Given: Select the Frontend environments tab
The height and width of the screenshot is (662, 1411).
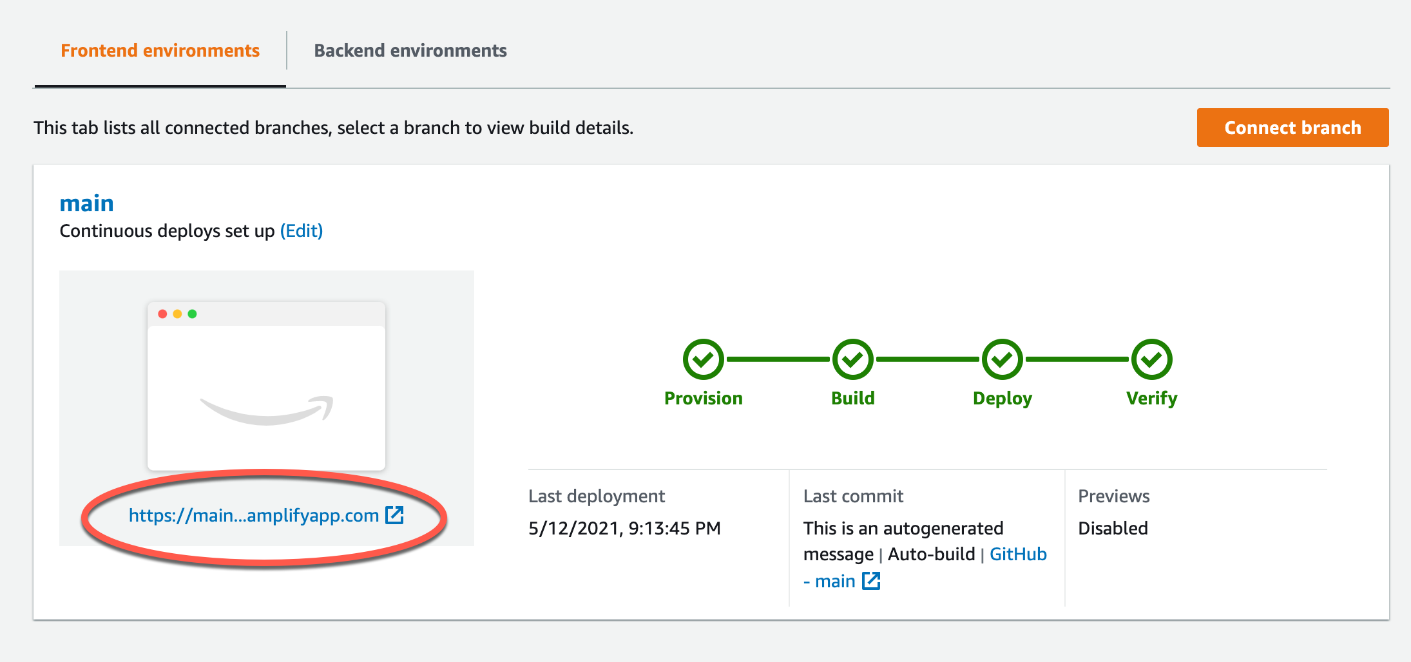Looking at the screenshot, I should [160, 50].
